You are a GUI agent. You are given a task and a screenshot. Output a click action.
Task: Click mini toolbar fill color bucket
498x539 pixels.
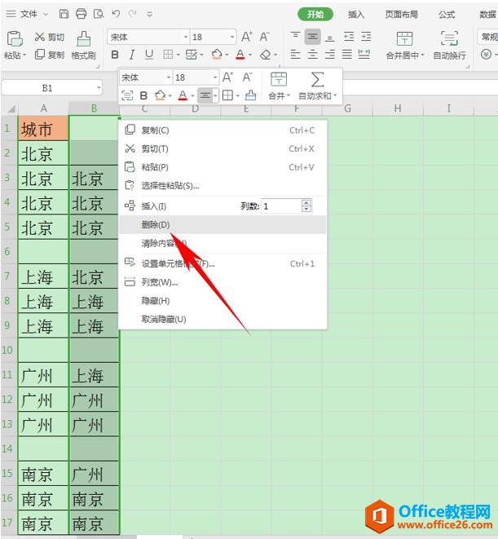click(x=160, y=95)
